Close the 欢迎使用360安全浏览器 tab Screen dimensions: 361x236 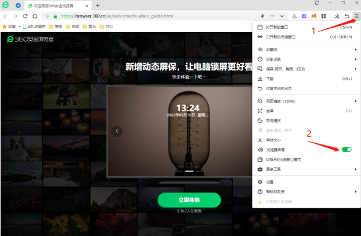tap(87, 6)
